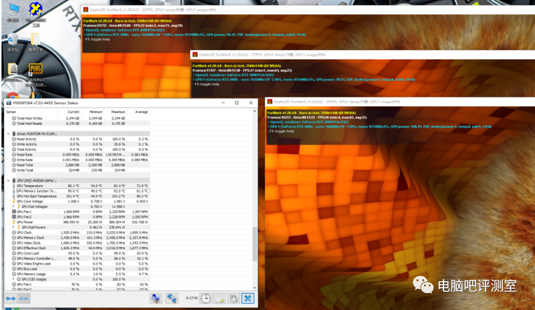Click the blue X close-sensors button
Image resolution: width=535 pixels, height=310 pixels.
pyautogui.click(x=248, y=299)
